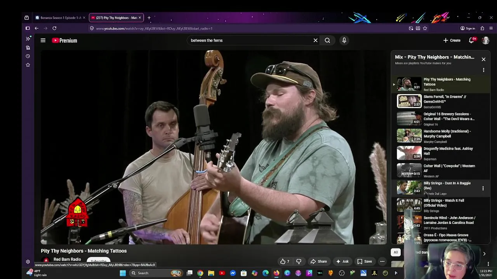Close the Mix playlist panel
The image size is (497, 279).
tap(483, 59)
